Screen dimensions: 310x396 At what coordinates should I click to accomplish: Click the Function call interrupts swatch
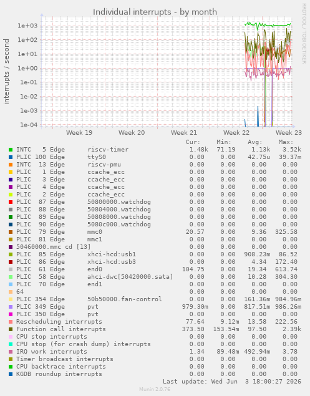click(11, 329)
